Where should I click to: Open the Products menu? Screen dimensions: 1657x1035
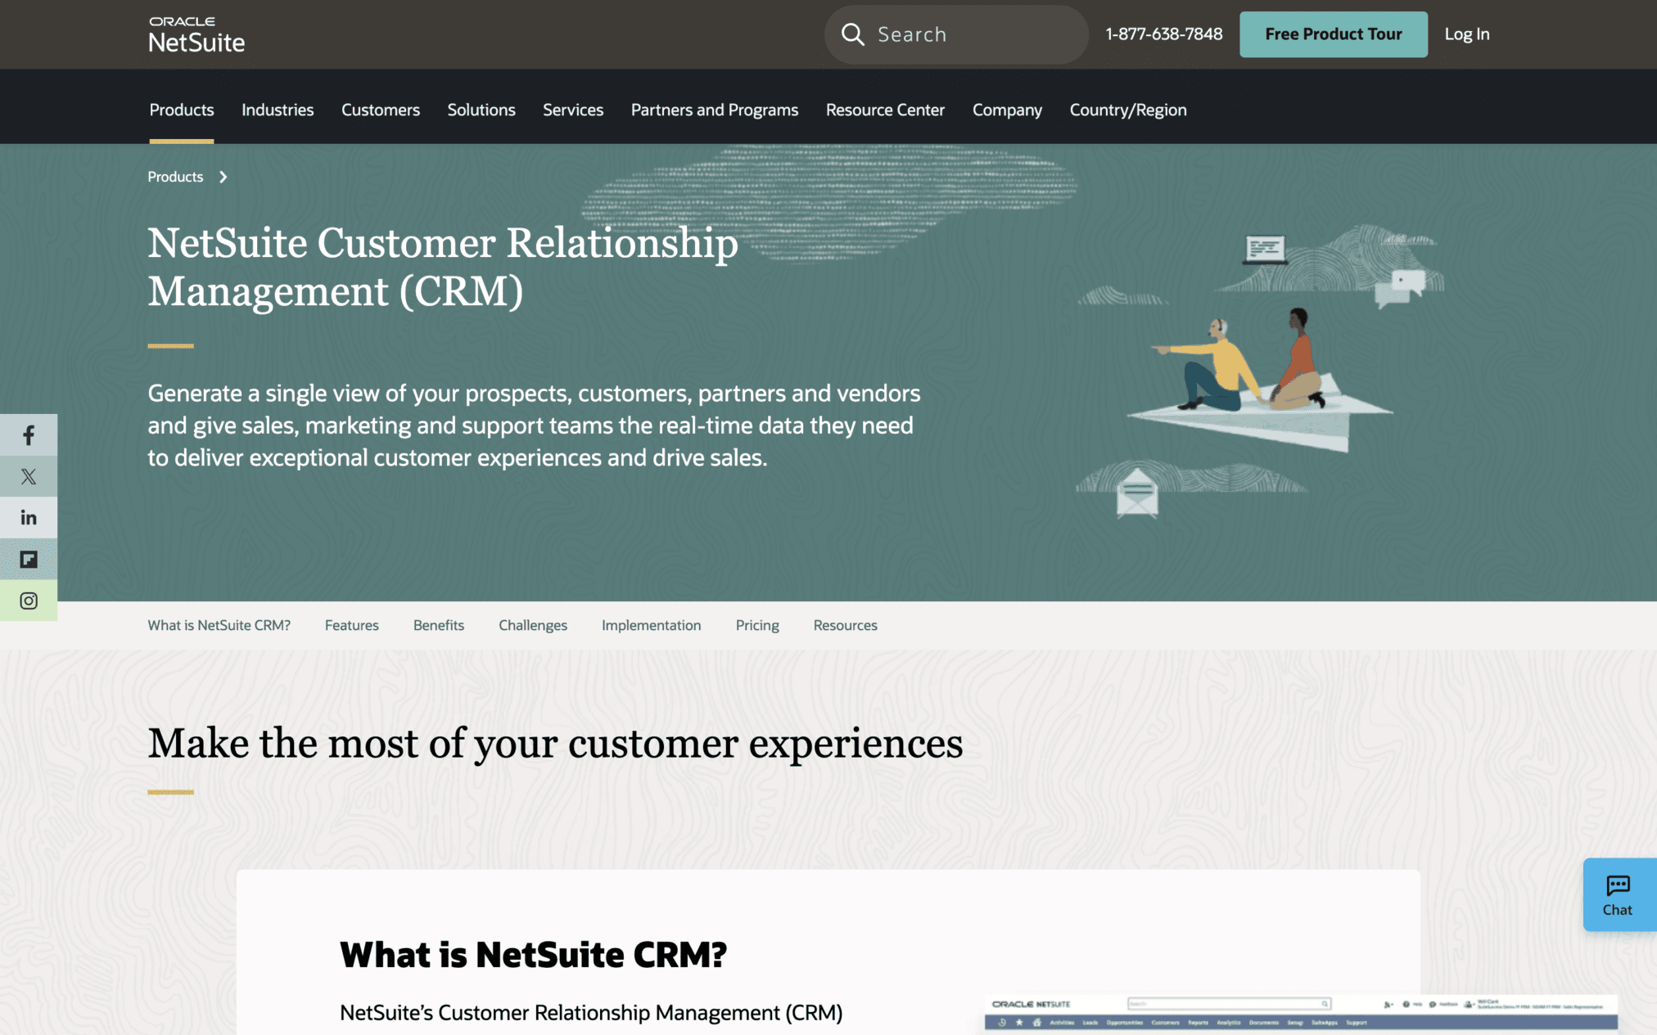click(x=182, y=110)
